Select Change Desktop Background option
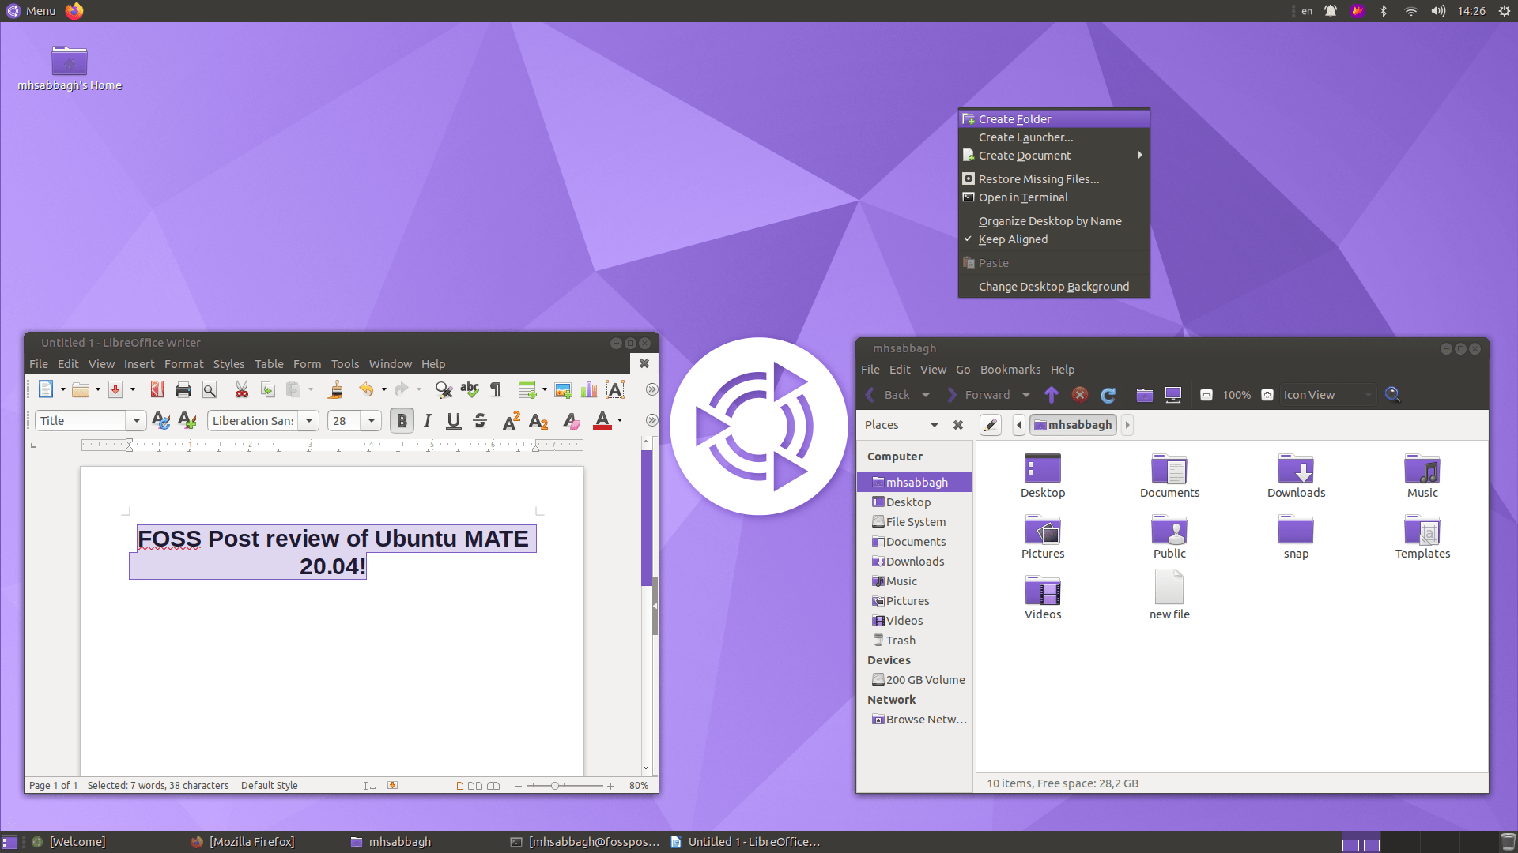The width and height of the screenshot is (1518, 853). click(x=1053, y=287)
